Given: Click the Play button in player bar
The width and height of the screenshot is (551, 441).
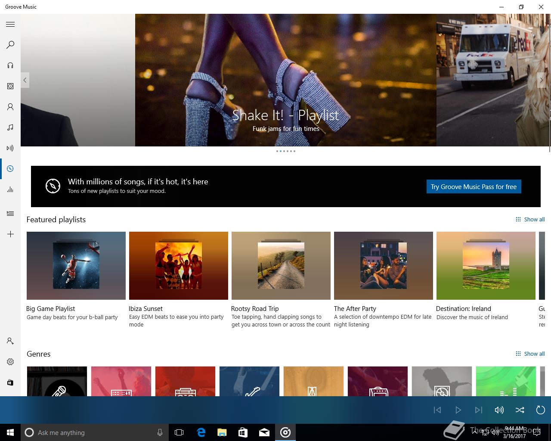Looking at the screenshot, I should [x=458, y=410].
